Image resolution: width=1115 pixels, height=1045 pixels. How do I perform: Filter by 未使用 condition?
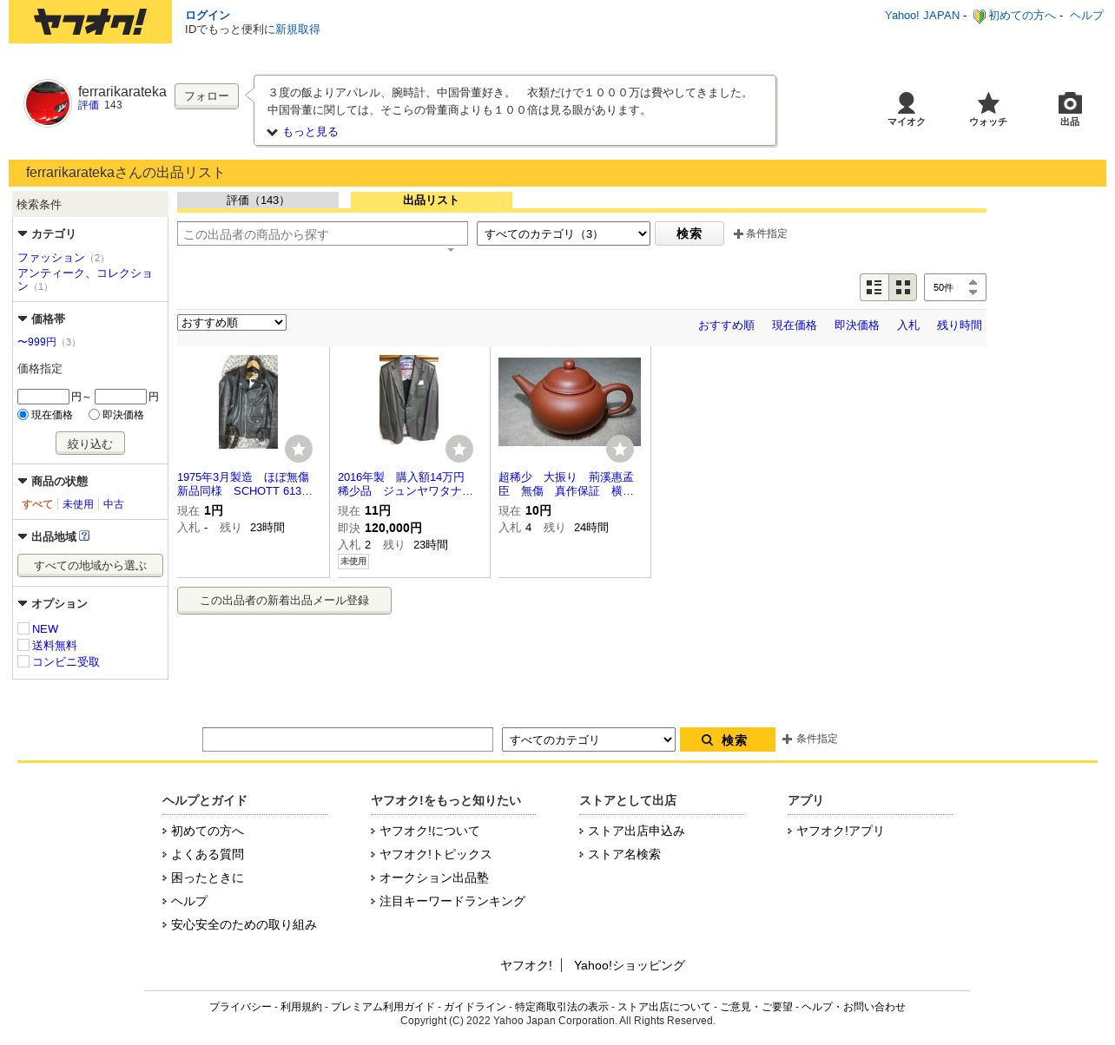78,504
